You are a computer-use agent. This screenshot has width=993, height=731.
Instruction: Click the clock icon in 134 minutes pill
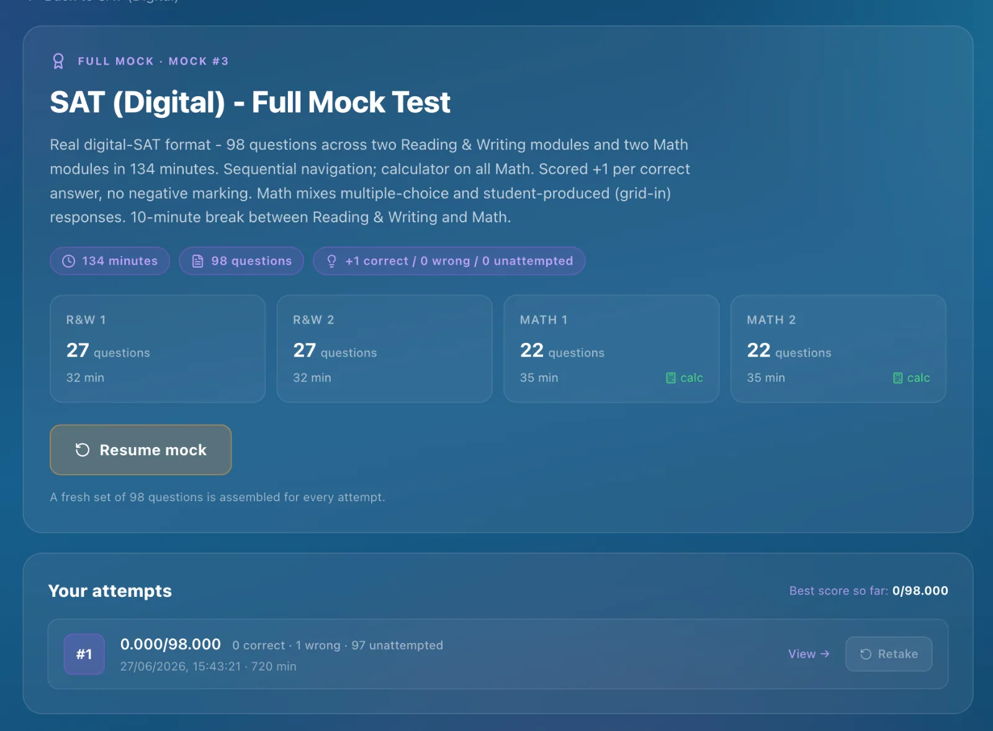point(69,261)
